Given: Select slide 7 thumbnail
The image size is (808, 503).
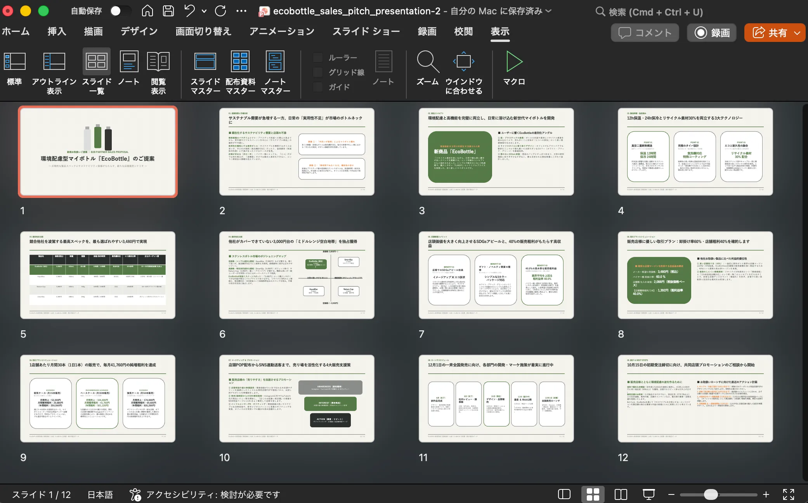Looking at the screenshot, I should [x=496, y=275].
